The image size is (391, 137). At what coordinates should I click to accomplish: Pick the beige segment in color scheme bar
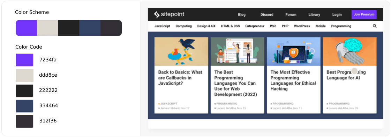[48, 28]
